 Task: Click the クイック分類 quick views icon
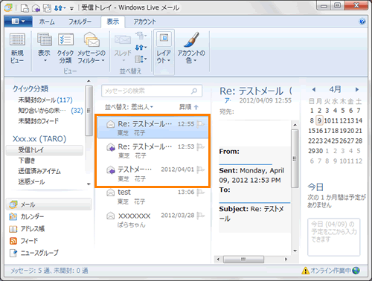tap(65, 39)
